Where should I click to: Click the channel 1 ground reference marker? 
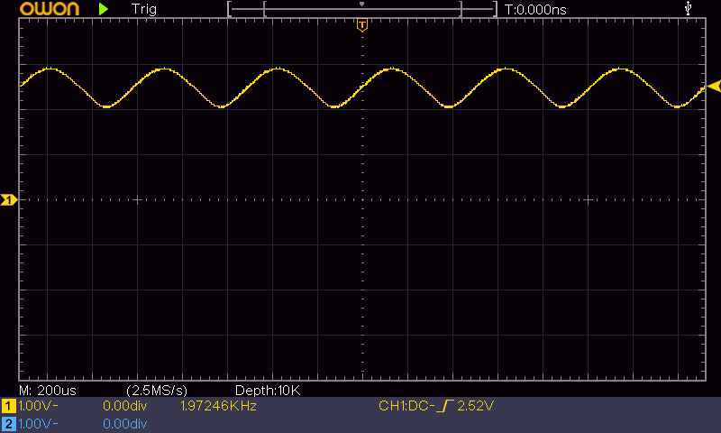pyautogui.click(x=9, y=199)
